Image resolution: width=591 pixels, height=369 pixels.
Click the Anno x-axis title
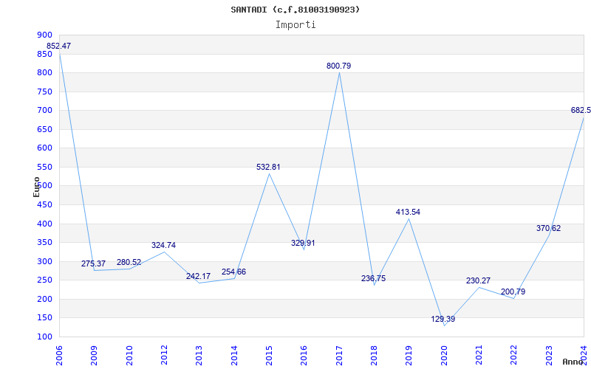tap(573, 362)
